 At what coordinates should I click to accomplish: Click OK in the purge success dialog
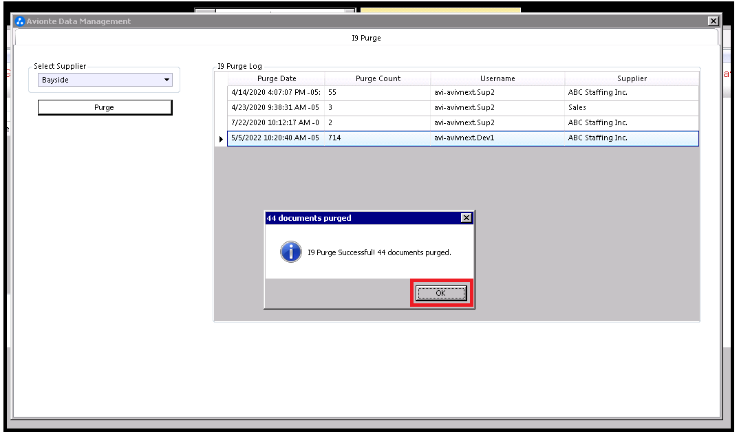pyautogui.click(x=440, y=293)
